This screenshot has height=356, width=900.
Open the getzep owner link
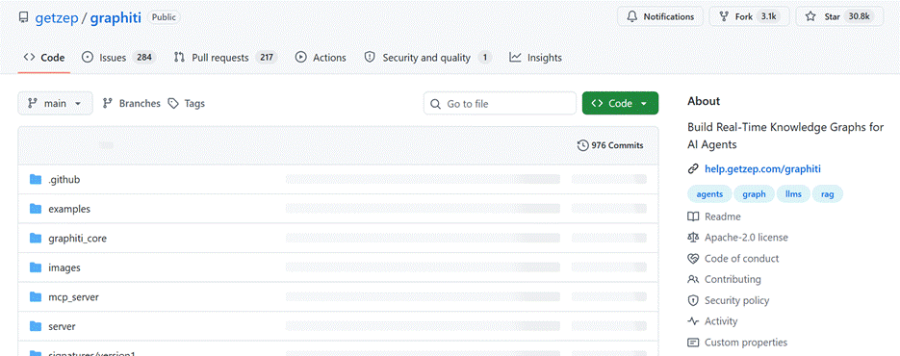(56, 17)
